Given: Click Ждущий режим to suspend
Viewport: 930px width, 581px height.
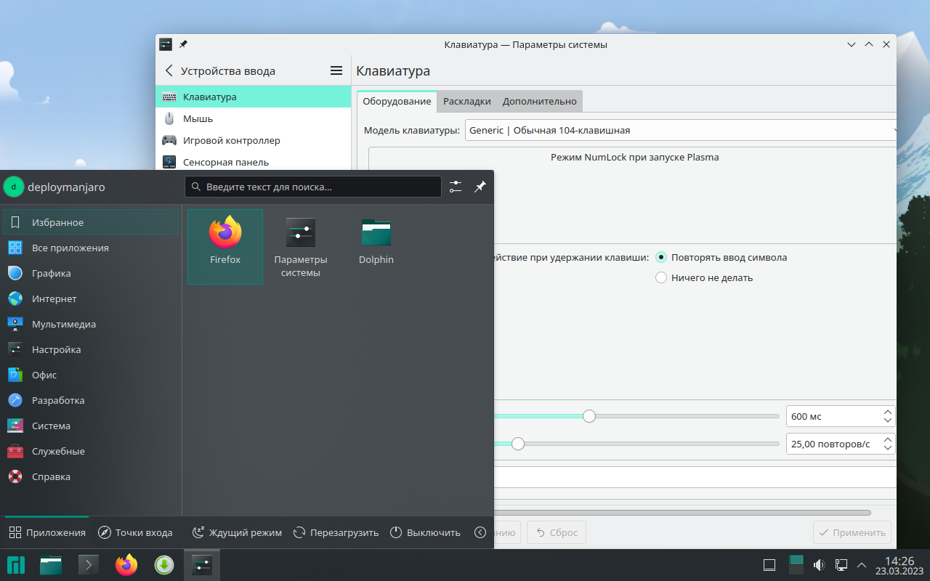Looking at the screenshot, I should click(x=237, y=532).
